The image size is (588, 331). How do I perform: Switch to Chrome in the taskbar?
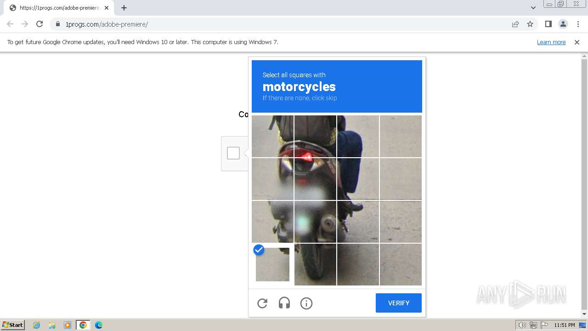83,325
